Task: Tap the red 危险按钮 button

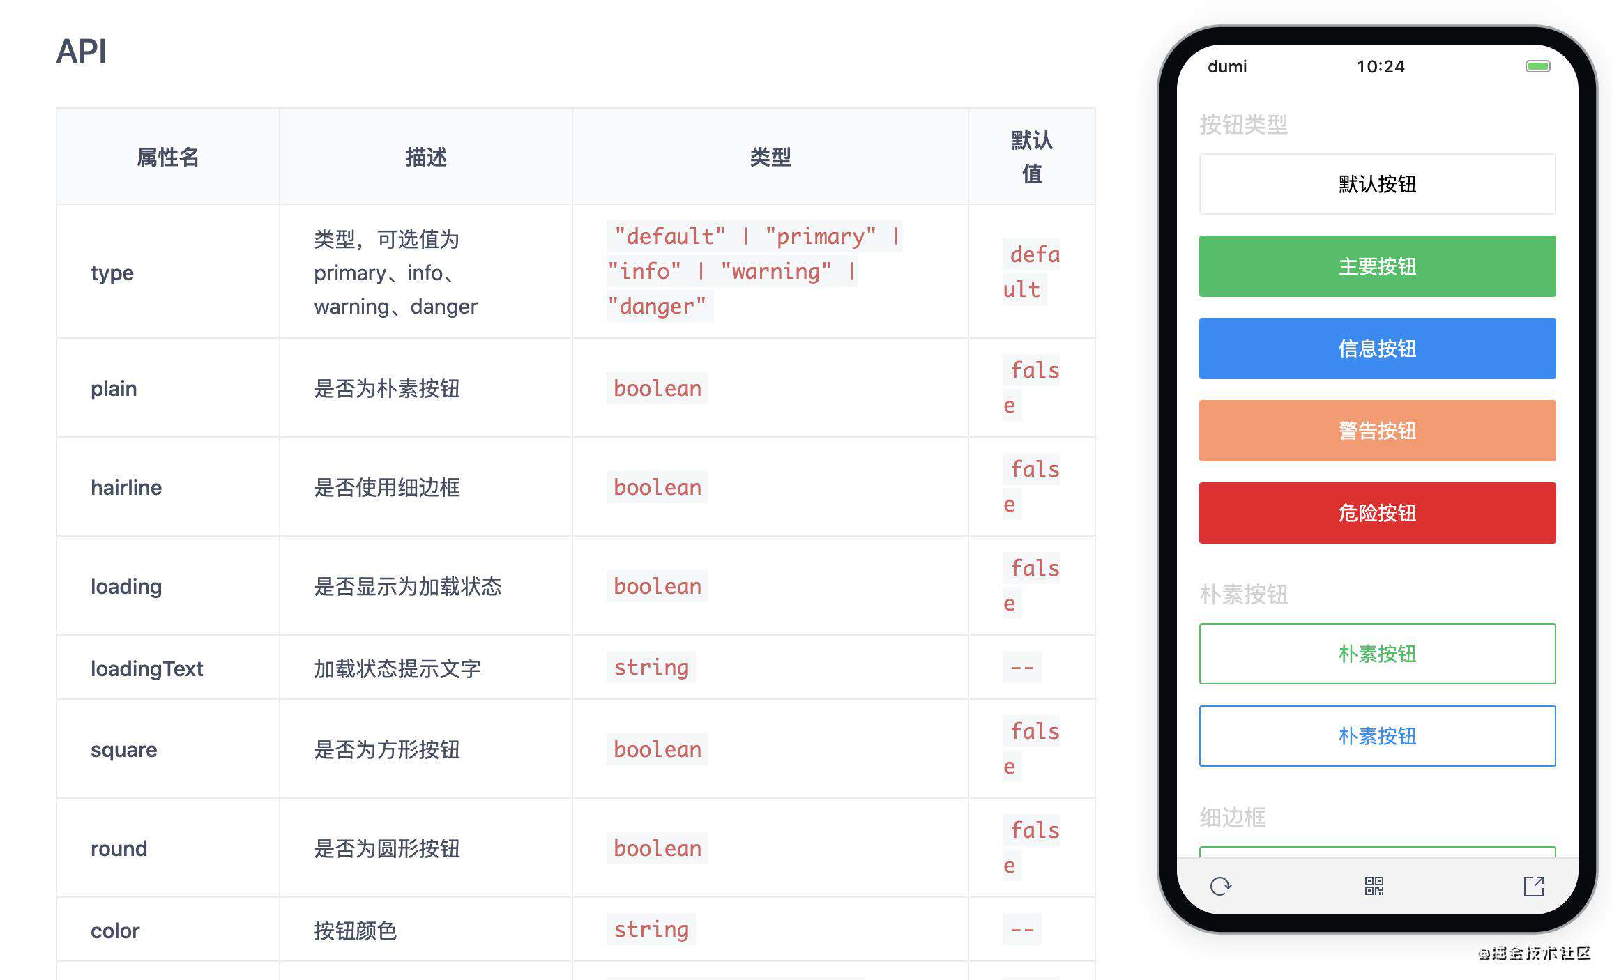Action: pos(1377,513)
